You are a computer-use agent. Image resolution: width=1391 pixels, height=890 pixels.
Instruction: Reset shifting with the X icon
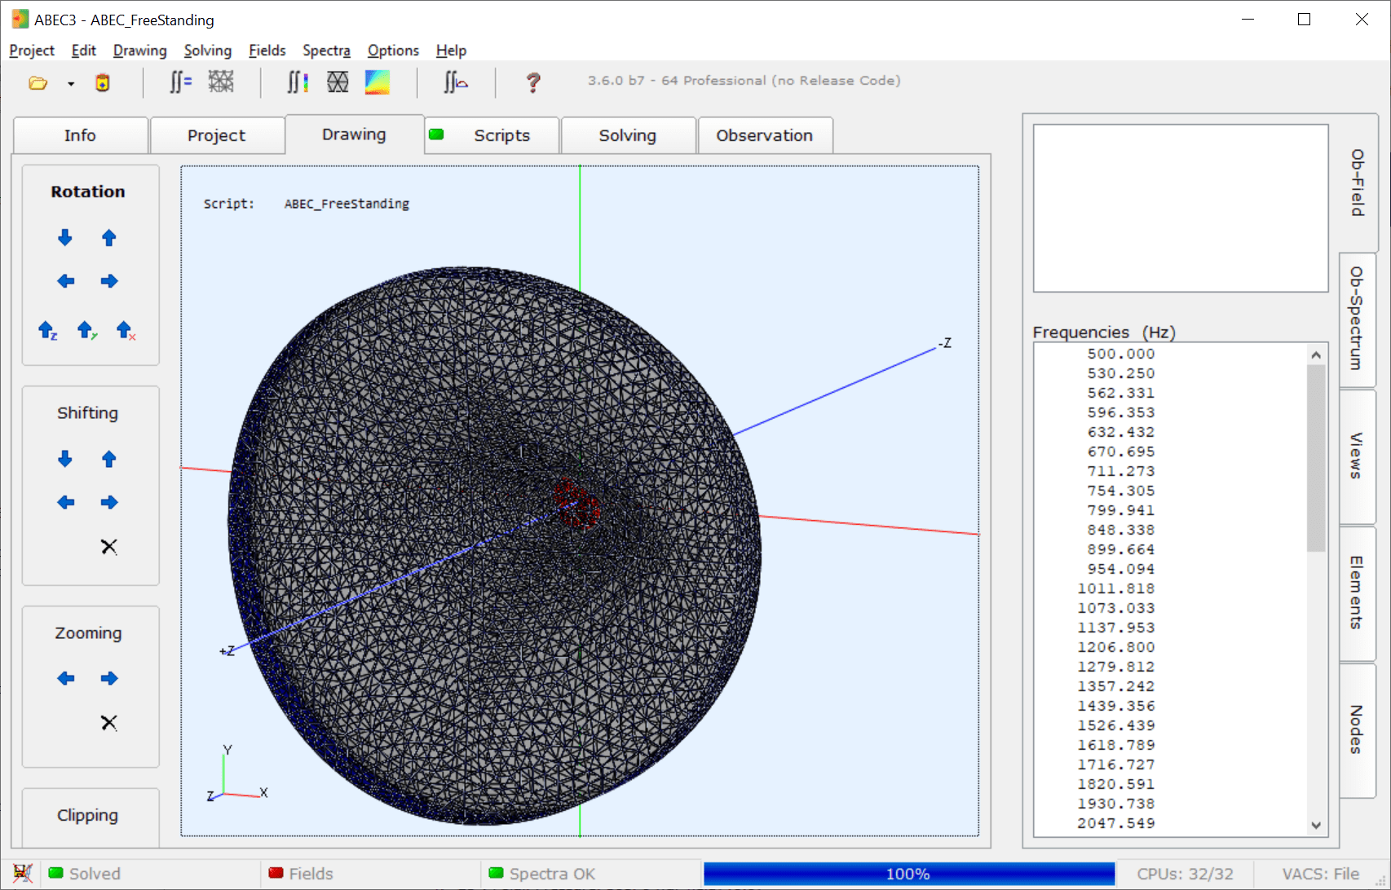point(109,546)
